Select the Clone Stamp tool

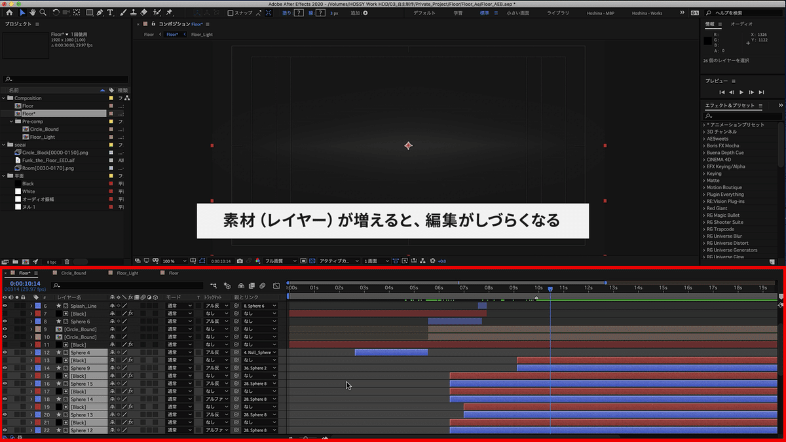click(133, 12)
